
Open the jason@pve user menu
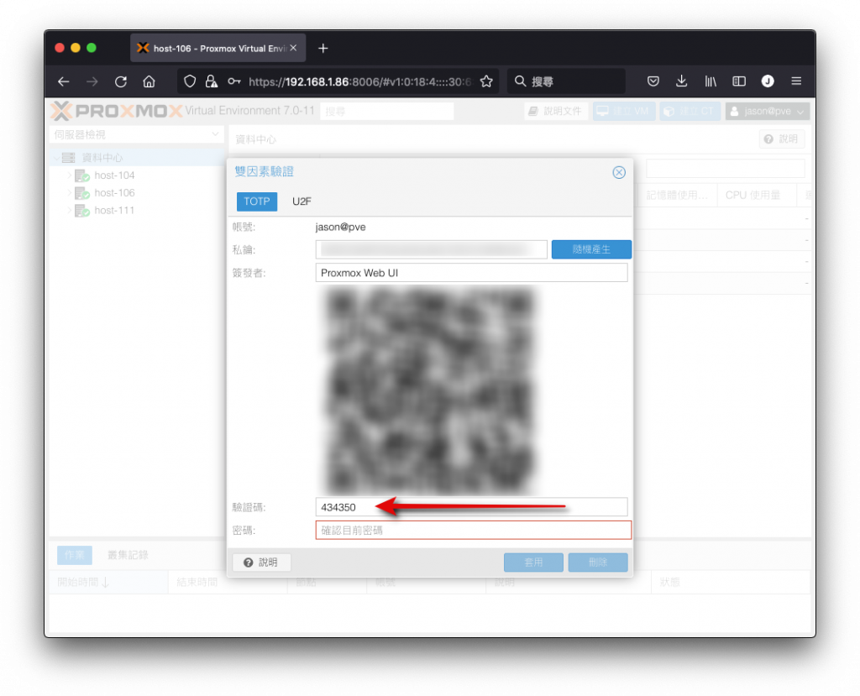click(768, 112)
